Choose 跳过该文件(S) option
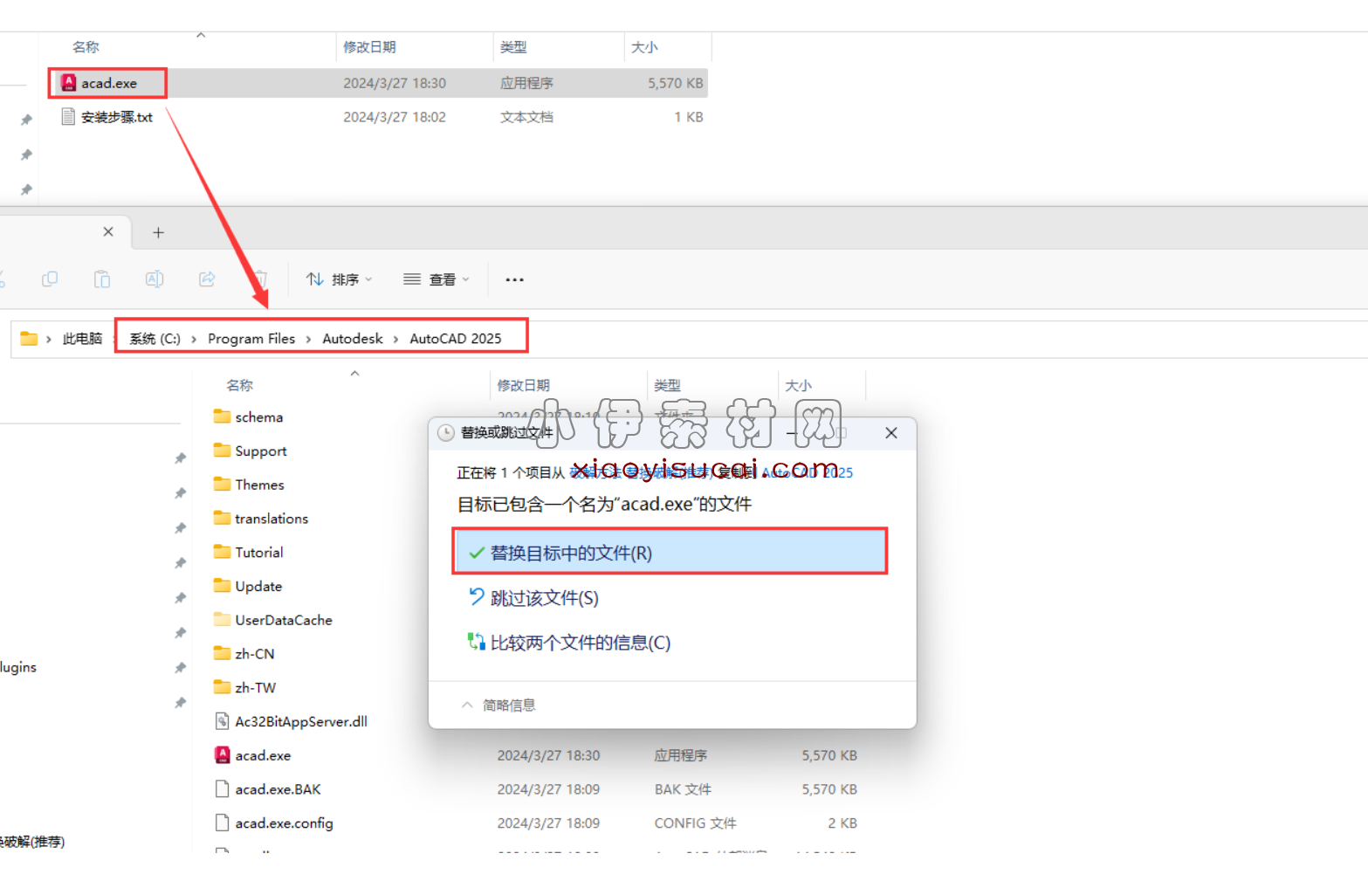Viewport: 1368px width, 881px height. [534, 598]
